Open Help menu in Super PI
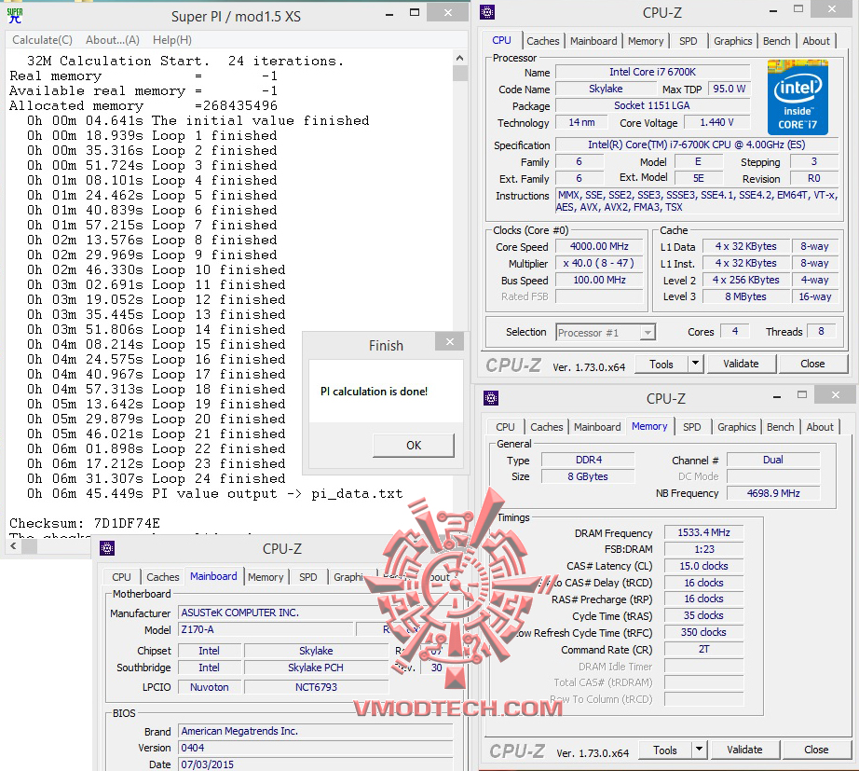Viewport: 859px width, 771px height. (x=172, y=40)
